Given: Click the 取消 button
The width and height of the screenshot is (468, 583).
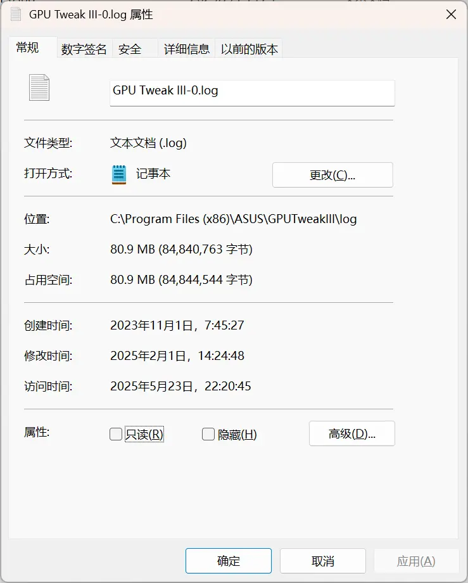Looking at the screenshot, I should 323,561.
